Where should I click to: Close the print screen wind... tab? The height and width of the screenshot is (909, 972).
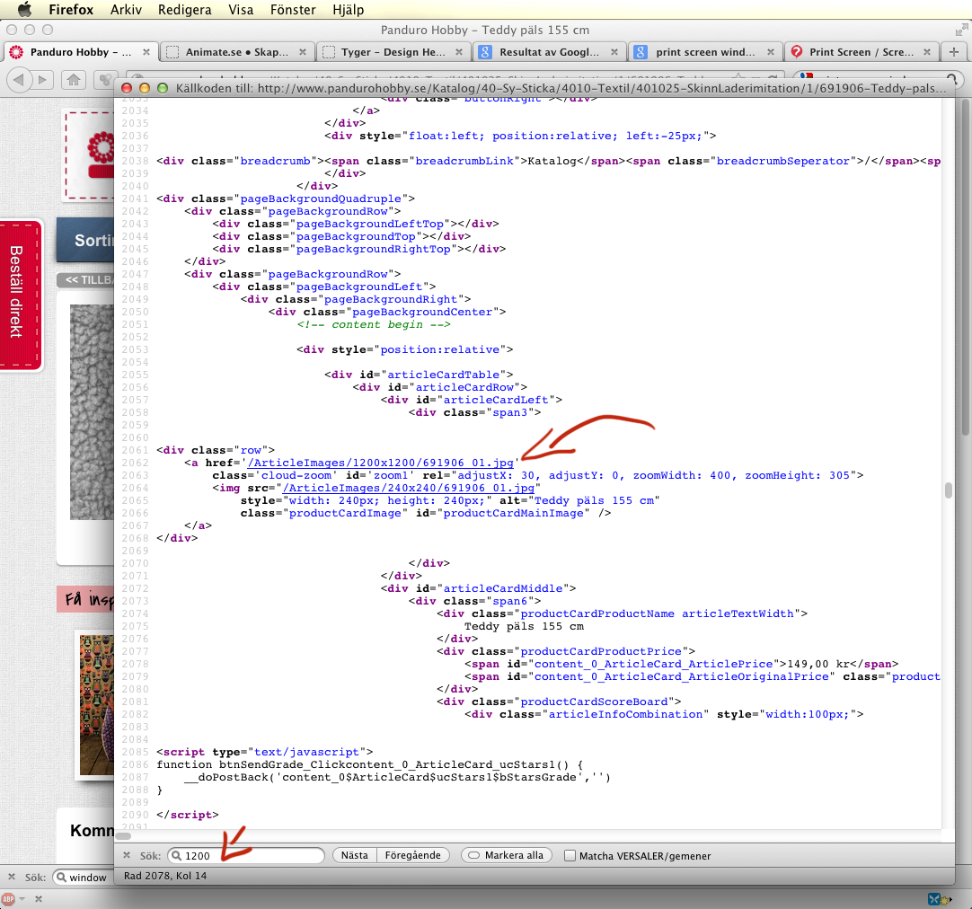(771, 52)
